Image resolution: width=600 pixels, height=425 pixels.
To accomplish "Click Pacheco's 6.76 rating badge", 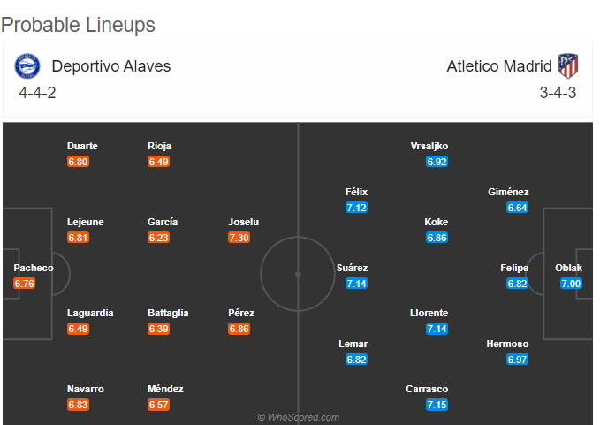I will tap(25, 284).
